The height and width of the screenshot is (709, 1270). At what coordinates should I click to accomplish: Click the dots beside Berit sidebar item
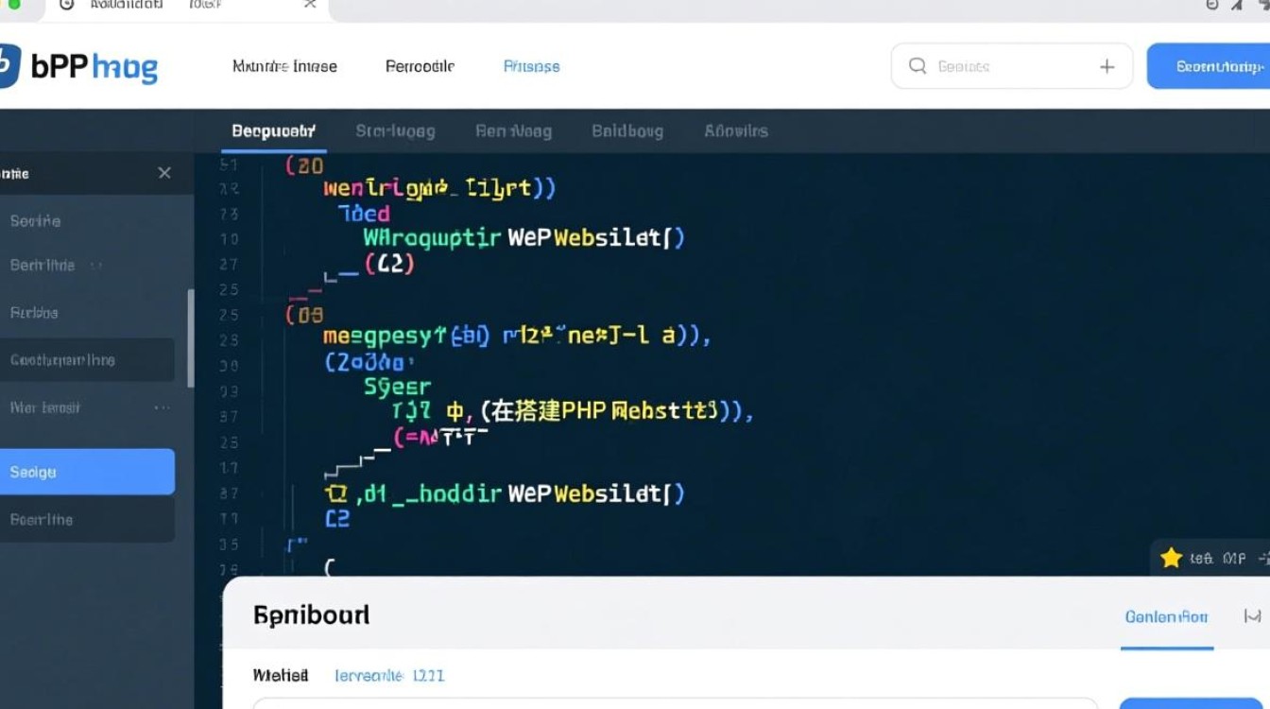pos(95,266)
